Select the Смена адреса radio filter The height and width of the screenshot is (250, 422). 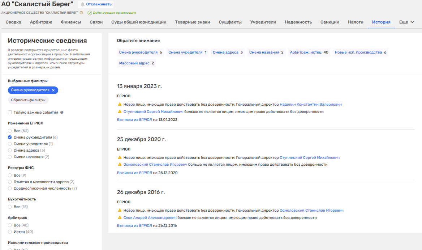(x=10, y=150)
